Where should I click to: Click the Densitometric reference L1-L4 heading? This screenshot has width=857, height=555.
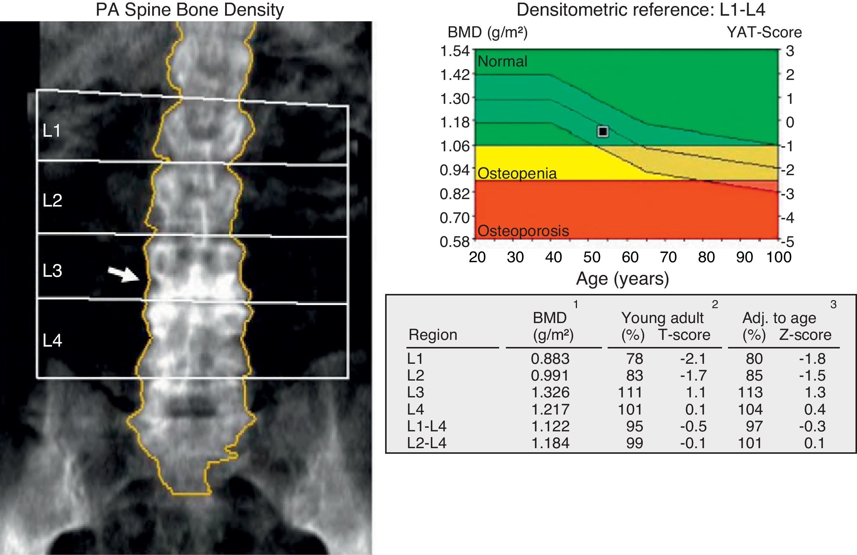(641, 10)
